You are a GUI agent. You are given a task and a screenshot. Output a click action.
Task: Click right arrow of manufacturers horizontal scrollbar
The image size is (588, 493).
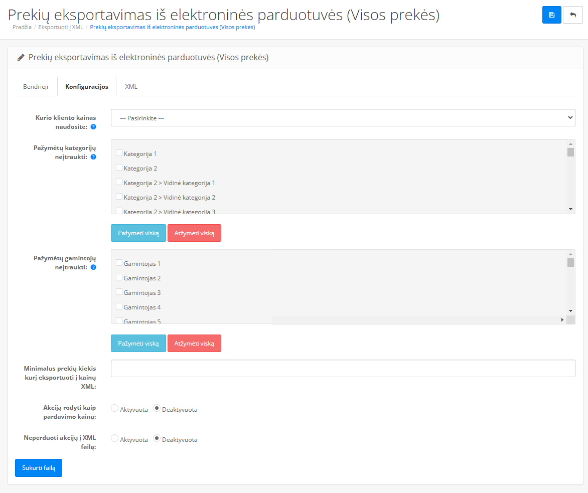click(562, 319)
